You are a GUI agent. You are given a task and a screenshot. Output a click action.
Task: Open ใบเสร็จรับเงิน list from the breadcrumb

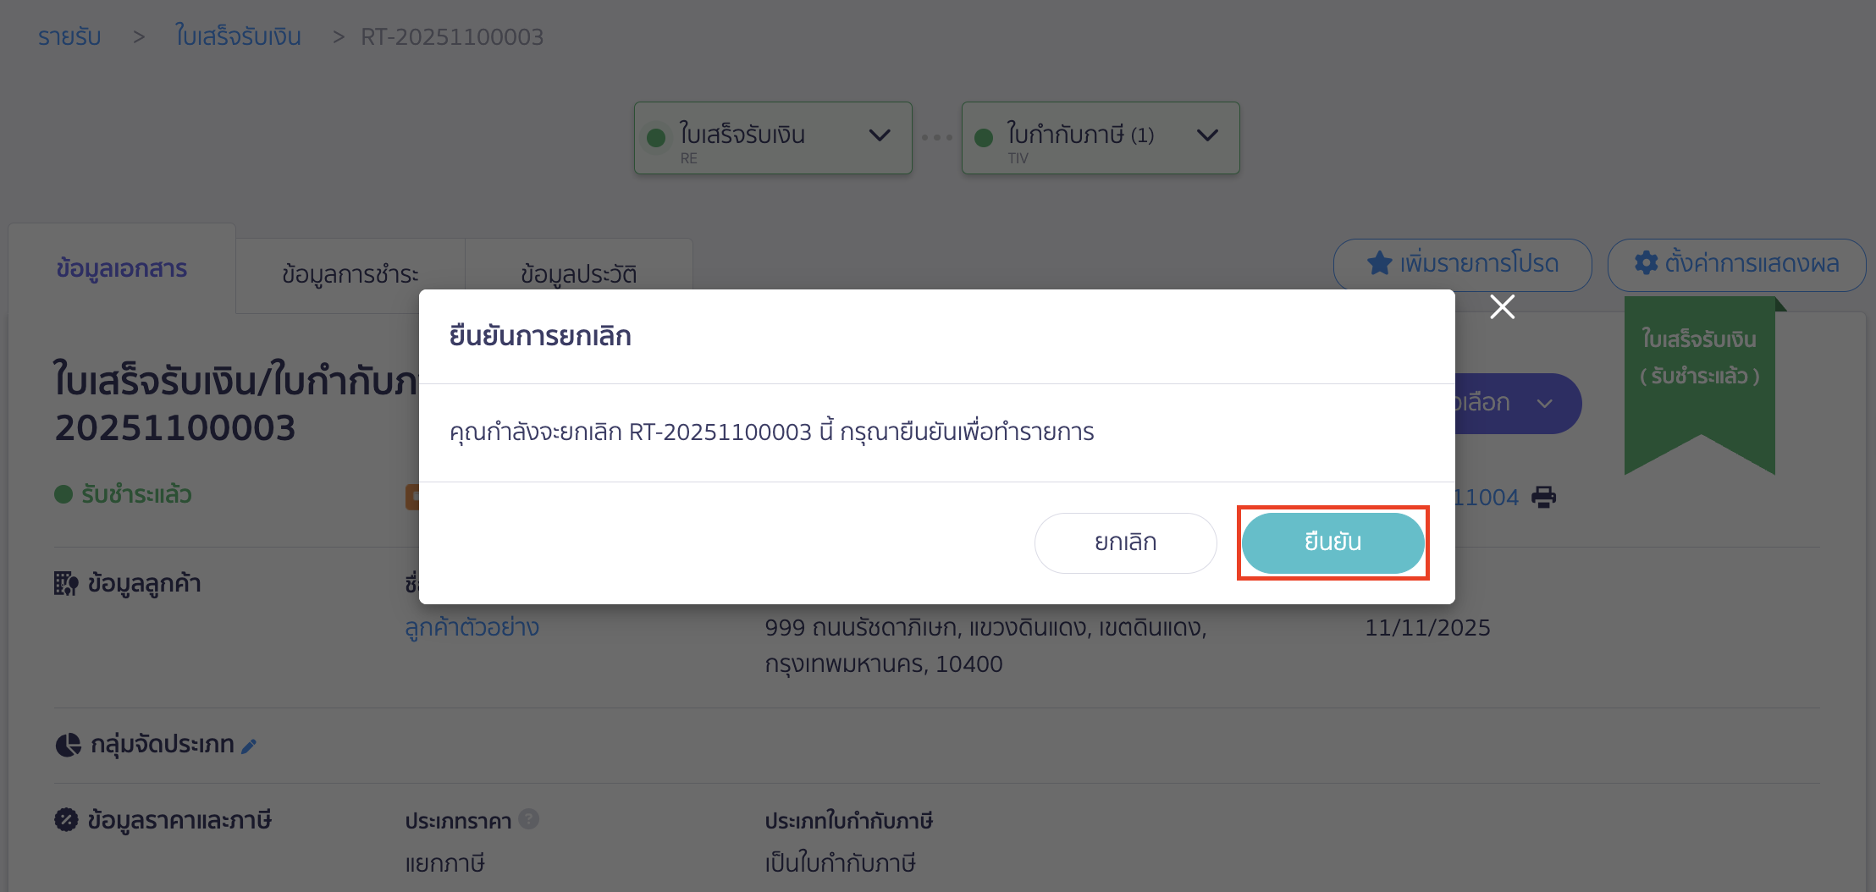238,36
